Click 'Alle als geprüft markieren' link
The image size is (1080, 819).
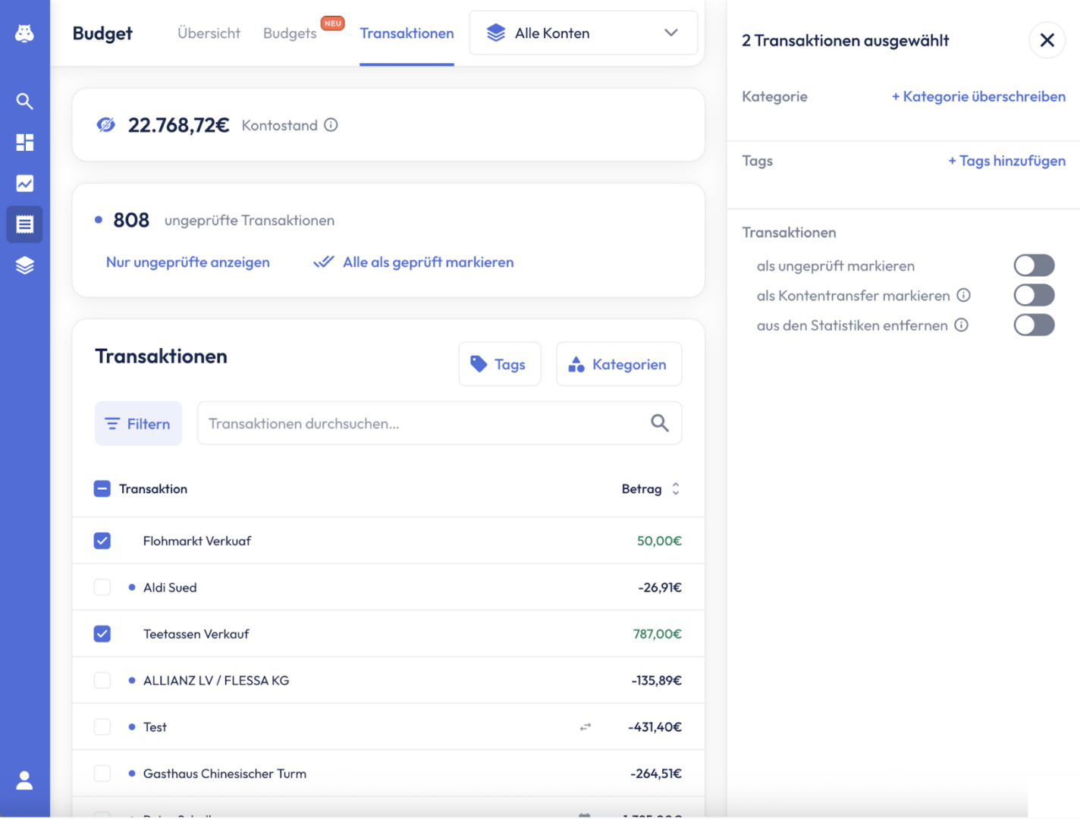(x=427, y=262)
